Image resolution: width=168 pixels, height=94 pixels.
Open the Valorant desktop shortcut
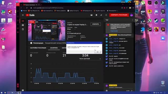pos(150,4)
